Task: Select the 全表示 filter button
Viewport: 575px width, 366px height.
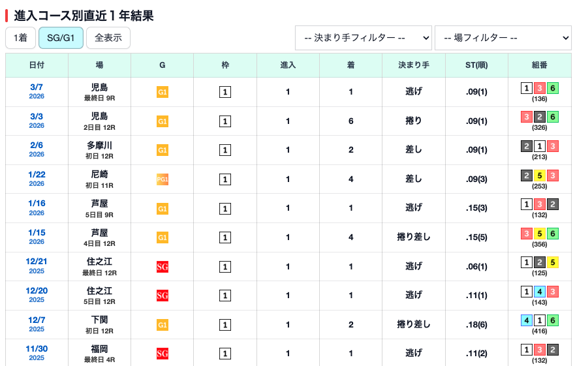Action: tap(108, 38)
